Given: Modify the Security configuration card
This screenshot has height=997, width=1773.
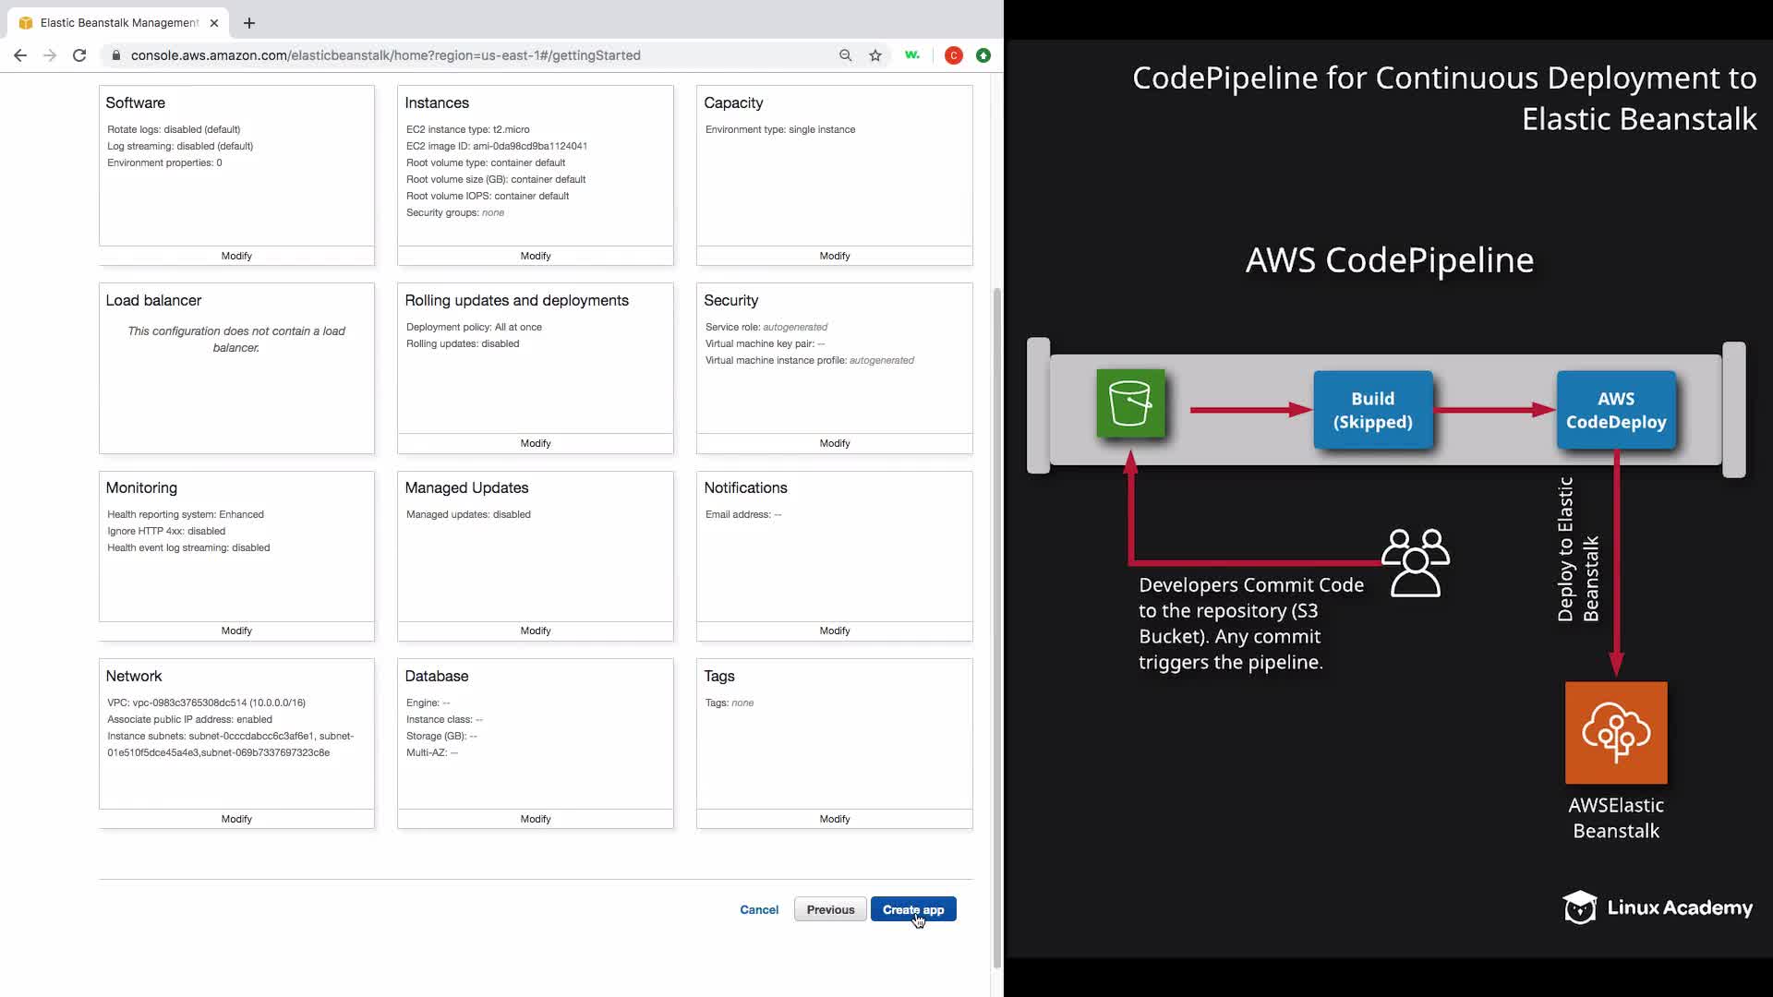Looking at the screenshot, I should (x=834, y=443).
